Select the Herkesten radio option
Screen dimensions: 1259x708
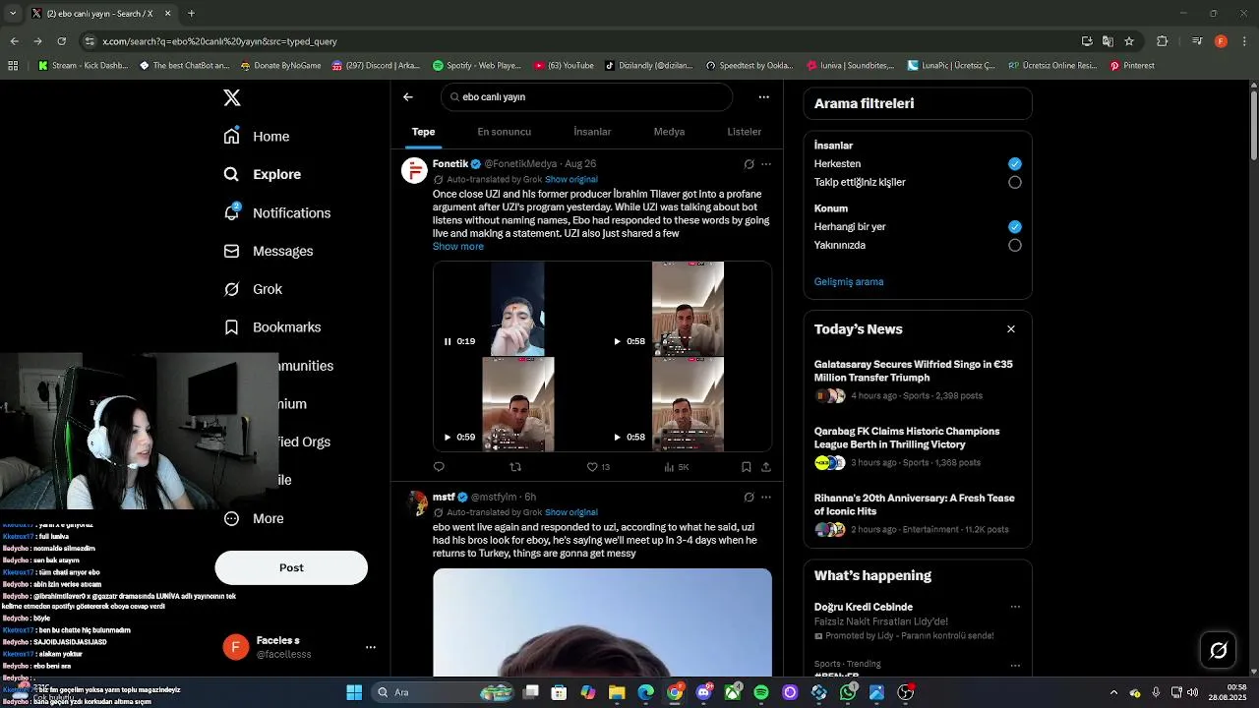(1015, 164)
